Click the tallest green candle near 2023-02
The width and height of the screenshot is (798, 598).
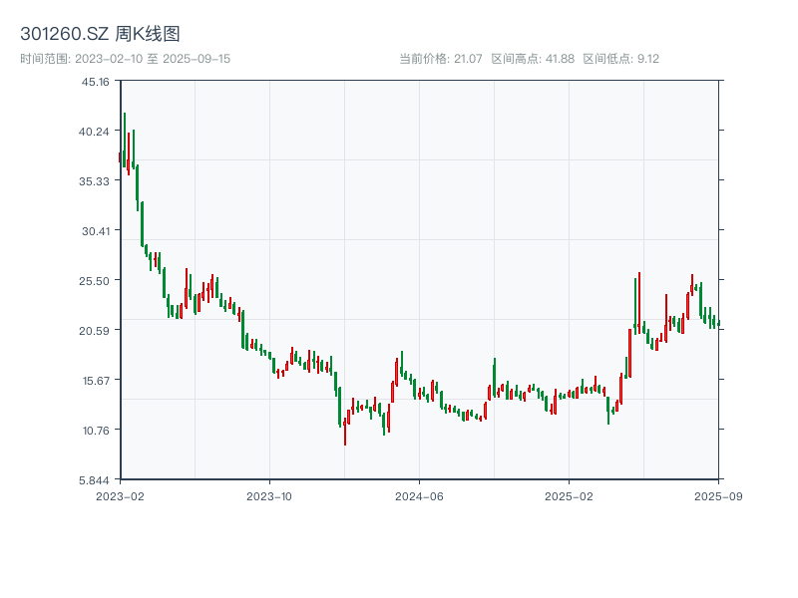[x=124, y=140]
